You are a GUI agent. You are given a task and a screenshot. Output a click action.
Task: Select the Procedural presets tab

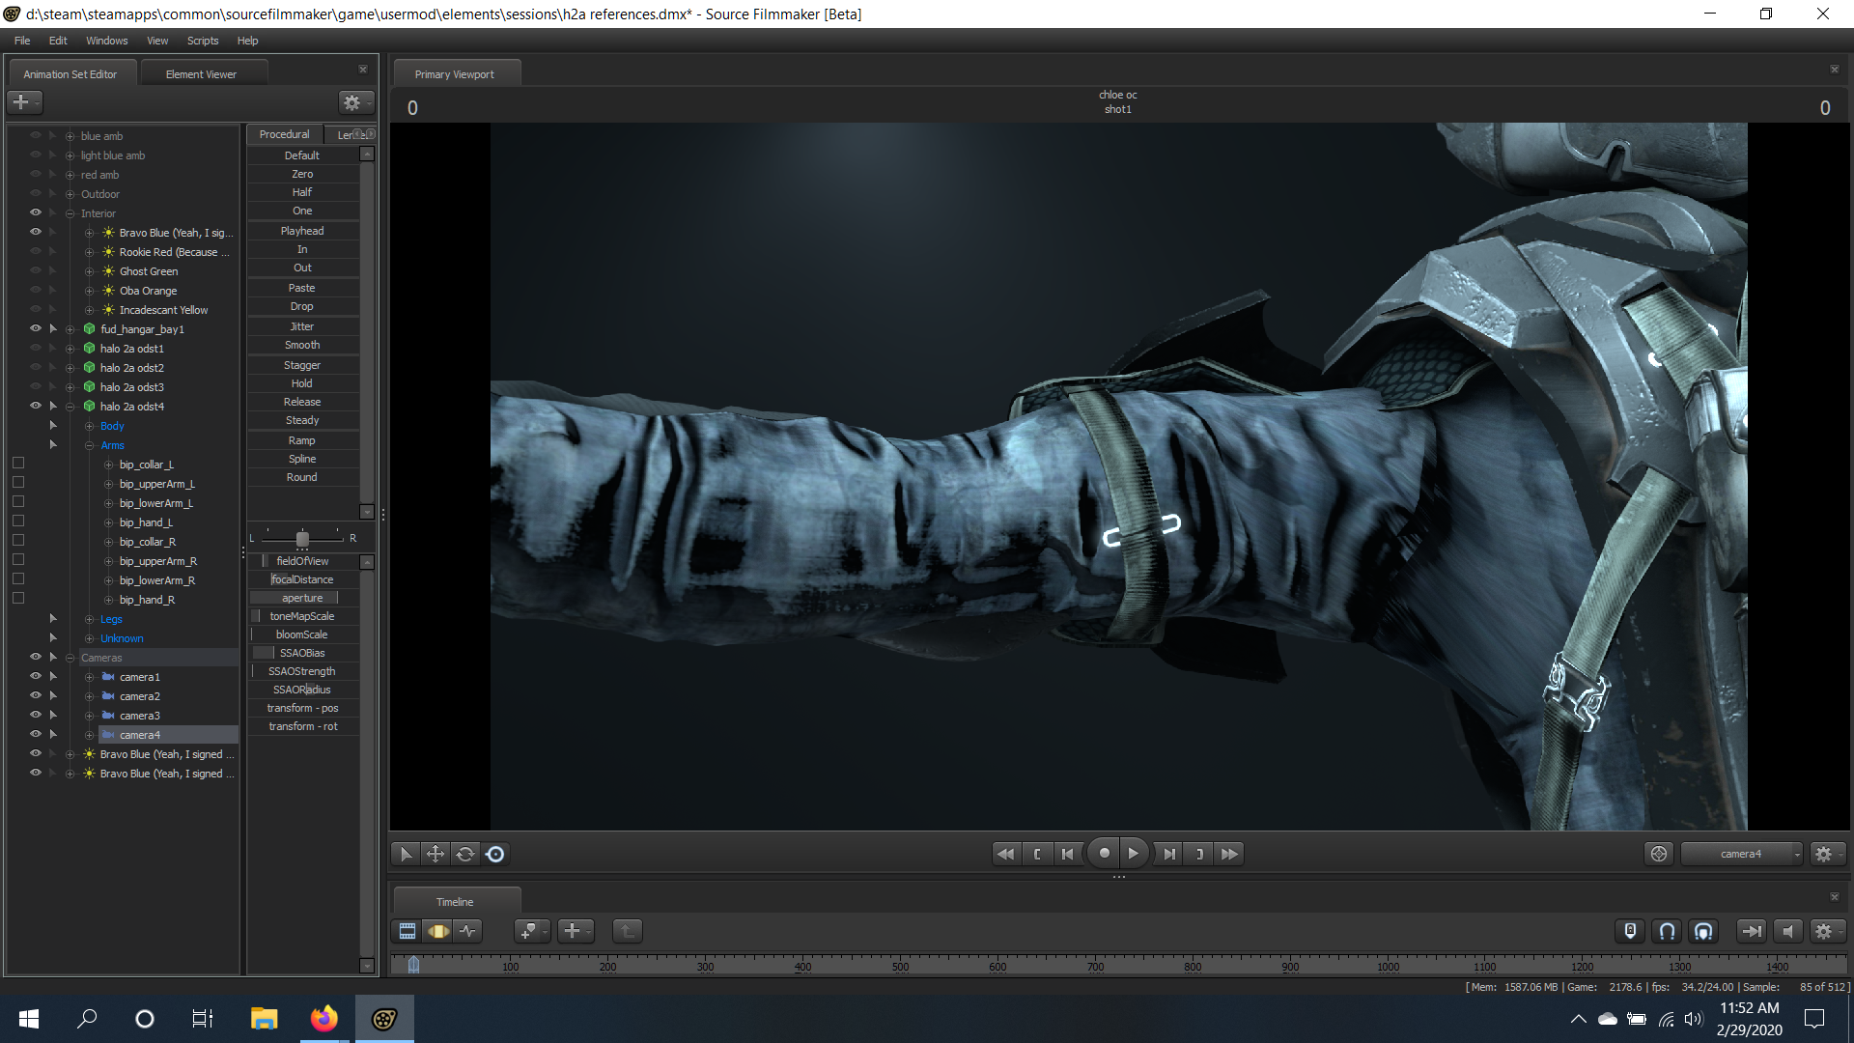click(x=285, y=134)
